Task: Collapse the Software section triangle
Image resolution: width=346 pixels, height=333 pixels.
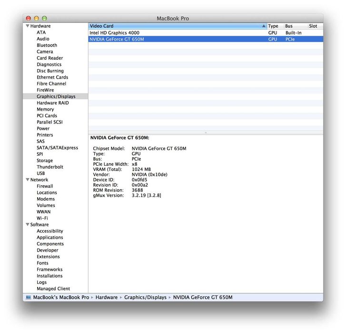Action: [x=28, y=224]
